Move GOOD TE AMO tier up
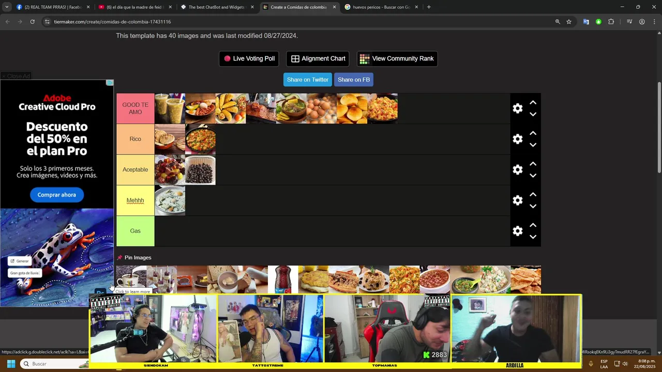The image size is (662, 372). pyautogui.click(x=533, y=103)
